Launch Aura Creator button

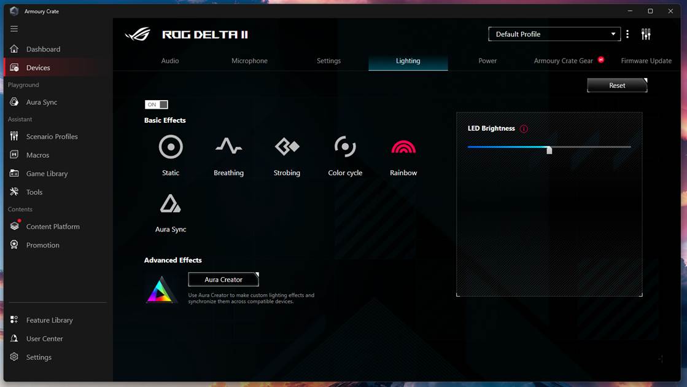pos(223,279)
